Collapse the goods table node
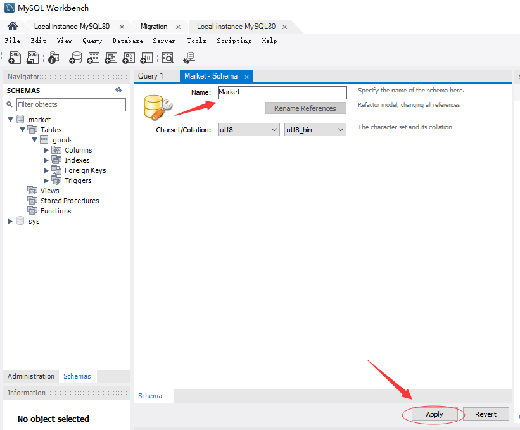The height and width of the screenshot is (430, 520). (x=34, y=139)
